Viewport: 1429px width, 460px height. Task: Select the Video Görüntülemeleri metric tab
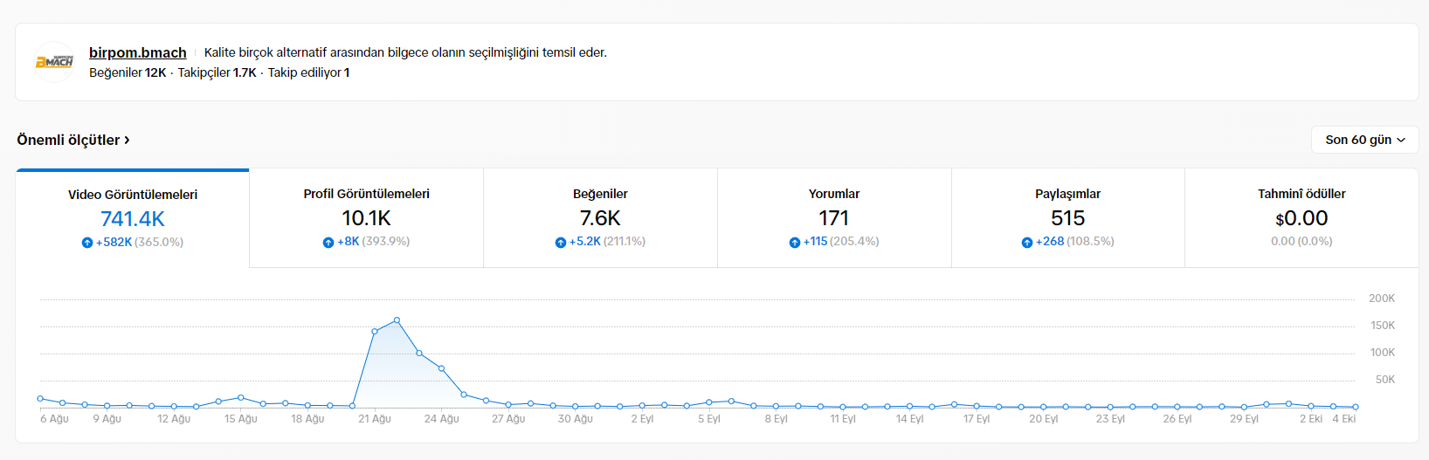(133, 218)
